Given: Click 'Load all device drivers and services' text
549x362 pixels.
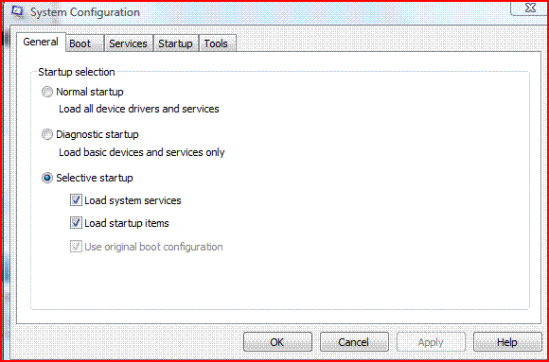Looking at the screenshot, I should [139, 109].
